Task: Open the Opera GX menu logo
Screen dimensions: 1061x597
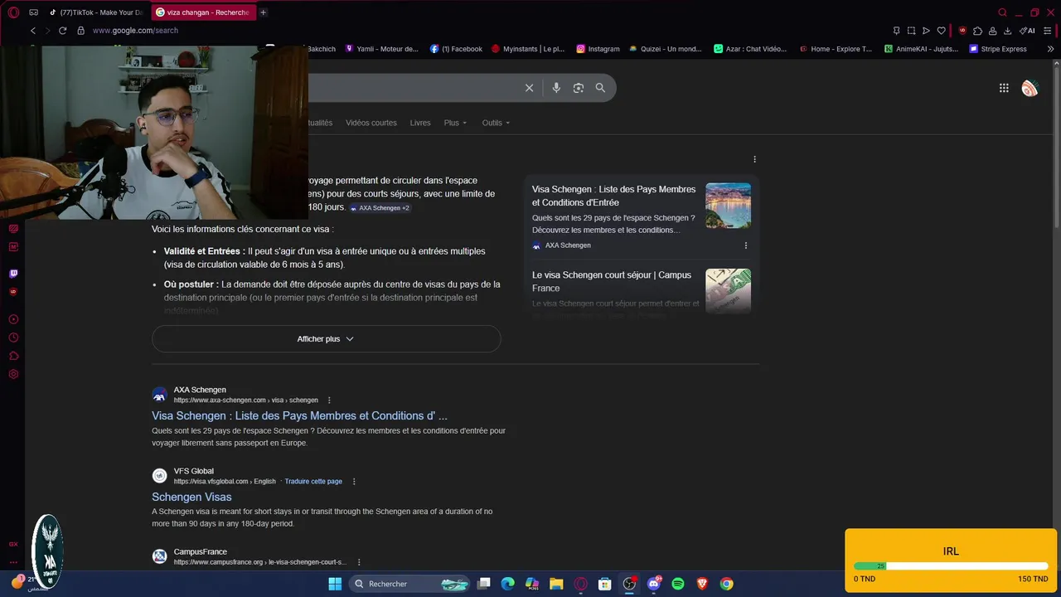Action: tap(13, 12)
